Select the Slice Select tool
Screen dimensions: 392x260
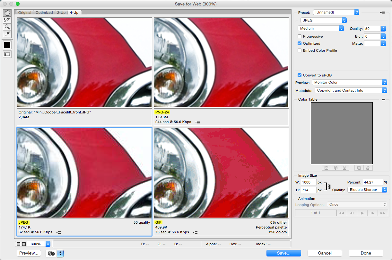click(x=7, y=20)
